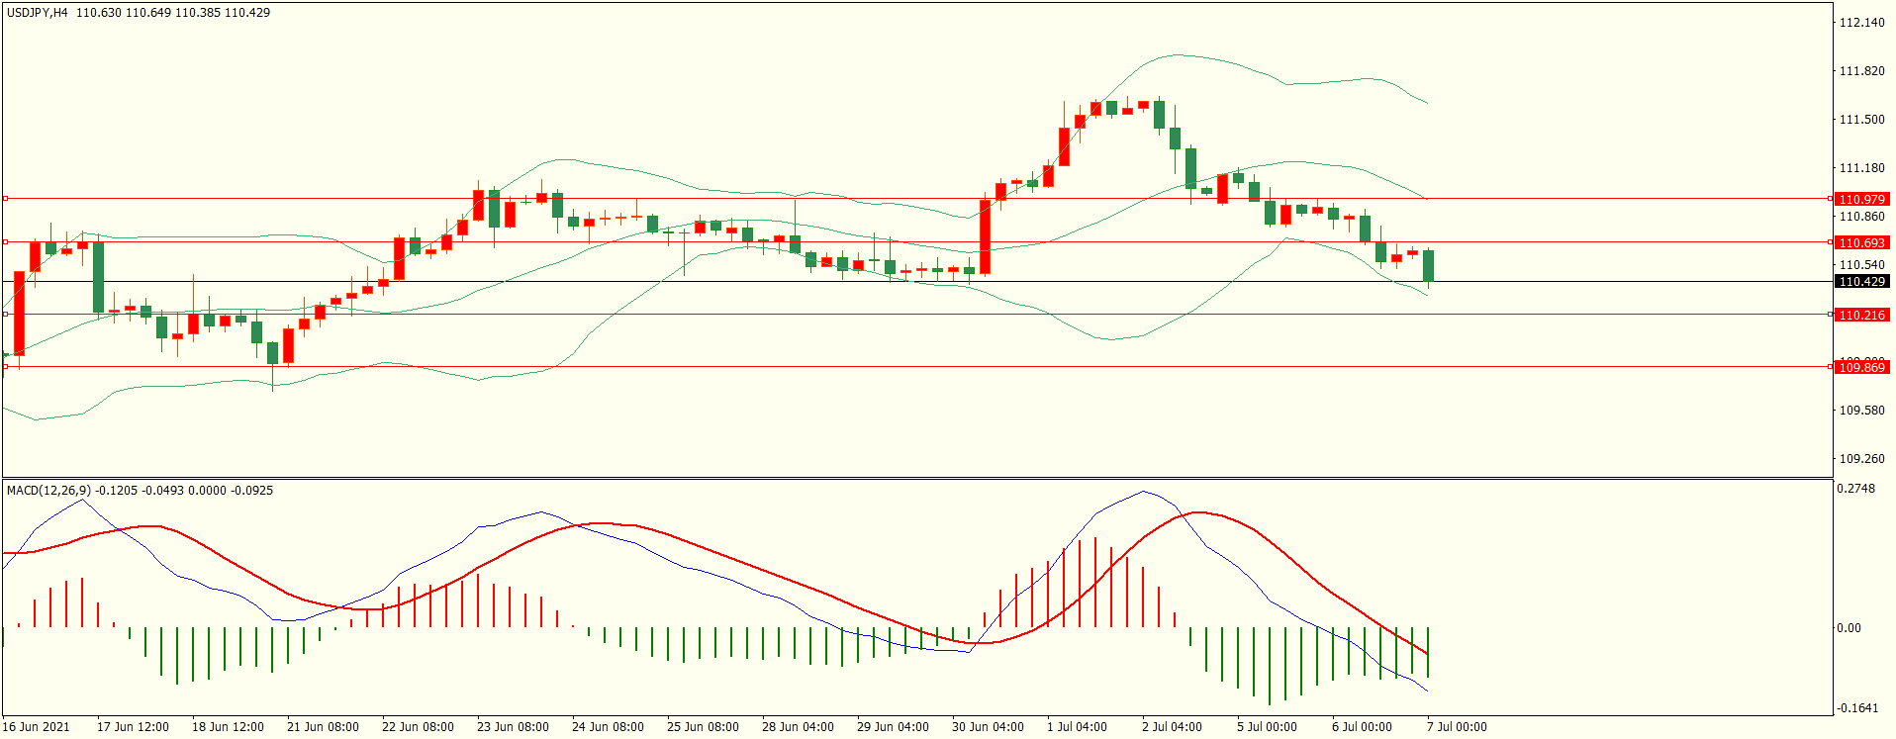Click the latest green candle at 7 Jul 00:00
Screen dimensions: 1896x739
click(x=1428, y=265)
